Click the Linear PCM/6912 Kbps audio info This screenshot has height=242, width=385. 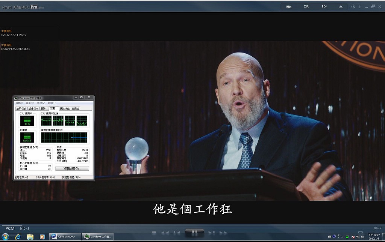click(x=15, y=49)
